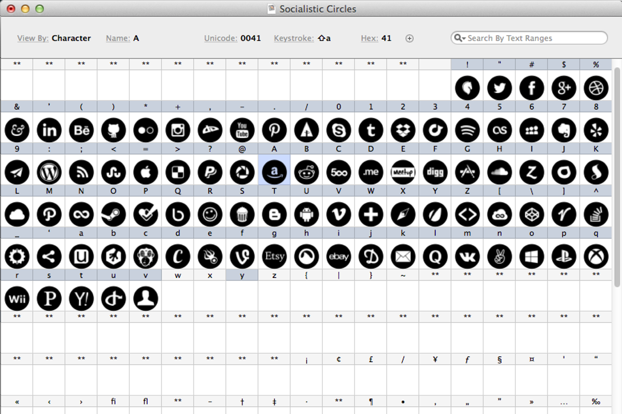The image size is (622, 414).
Task: Select the ebay glyph
Action: click(338, 256)
